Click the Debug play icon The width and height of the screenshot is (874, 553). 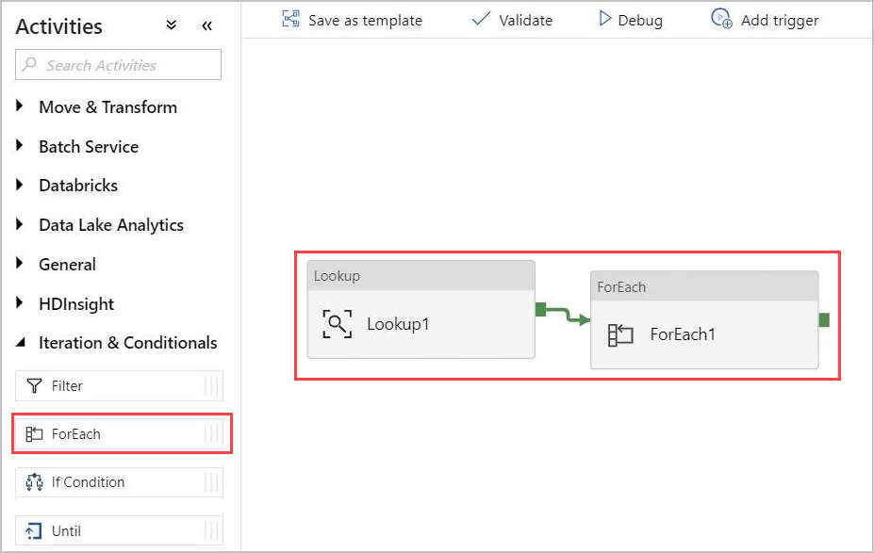coord(604,19)
